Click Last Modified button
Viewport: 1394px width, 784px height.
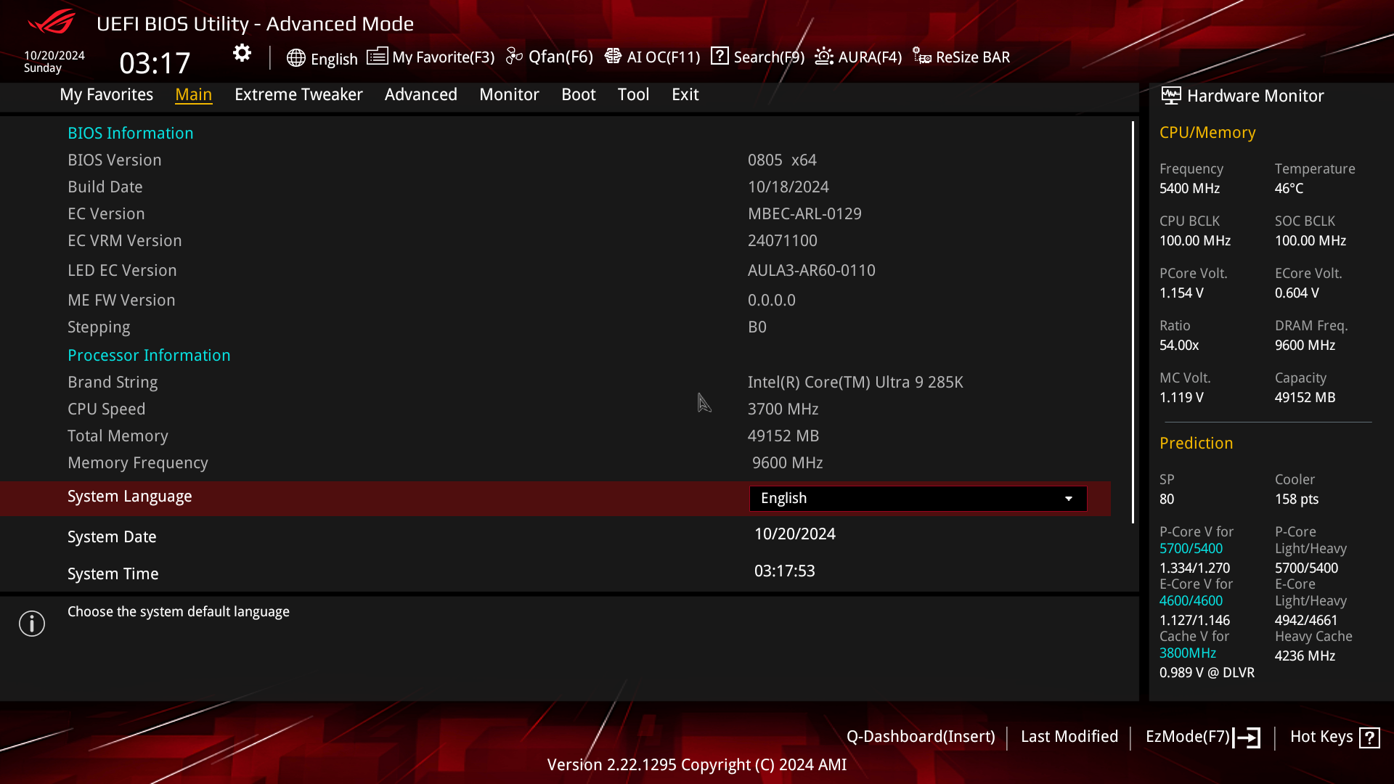point(1069,736)
